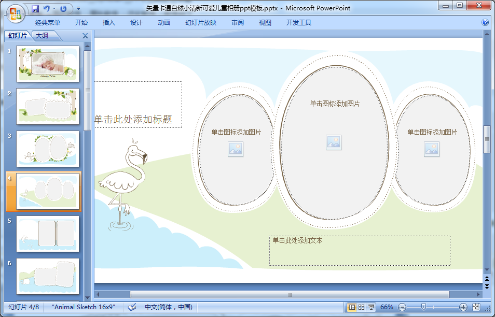The height and width of the screenshot is (317, 495).
Task: Select slide 5 thumbnail
Action: click(48, 234)
